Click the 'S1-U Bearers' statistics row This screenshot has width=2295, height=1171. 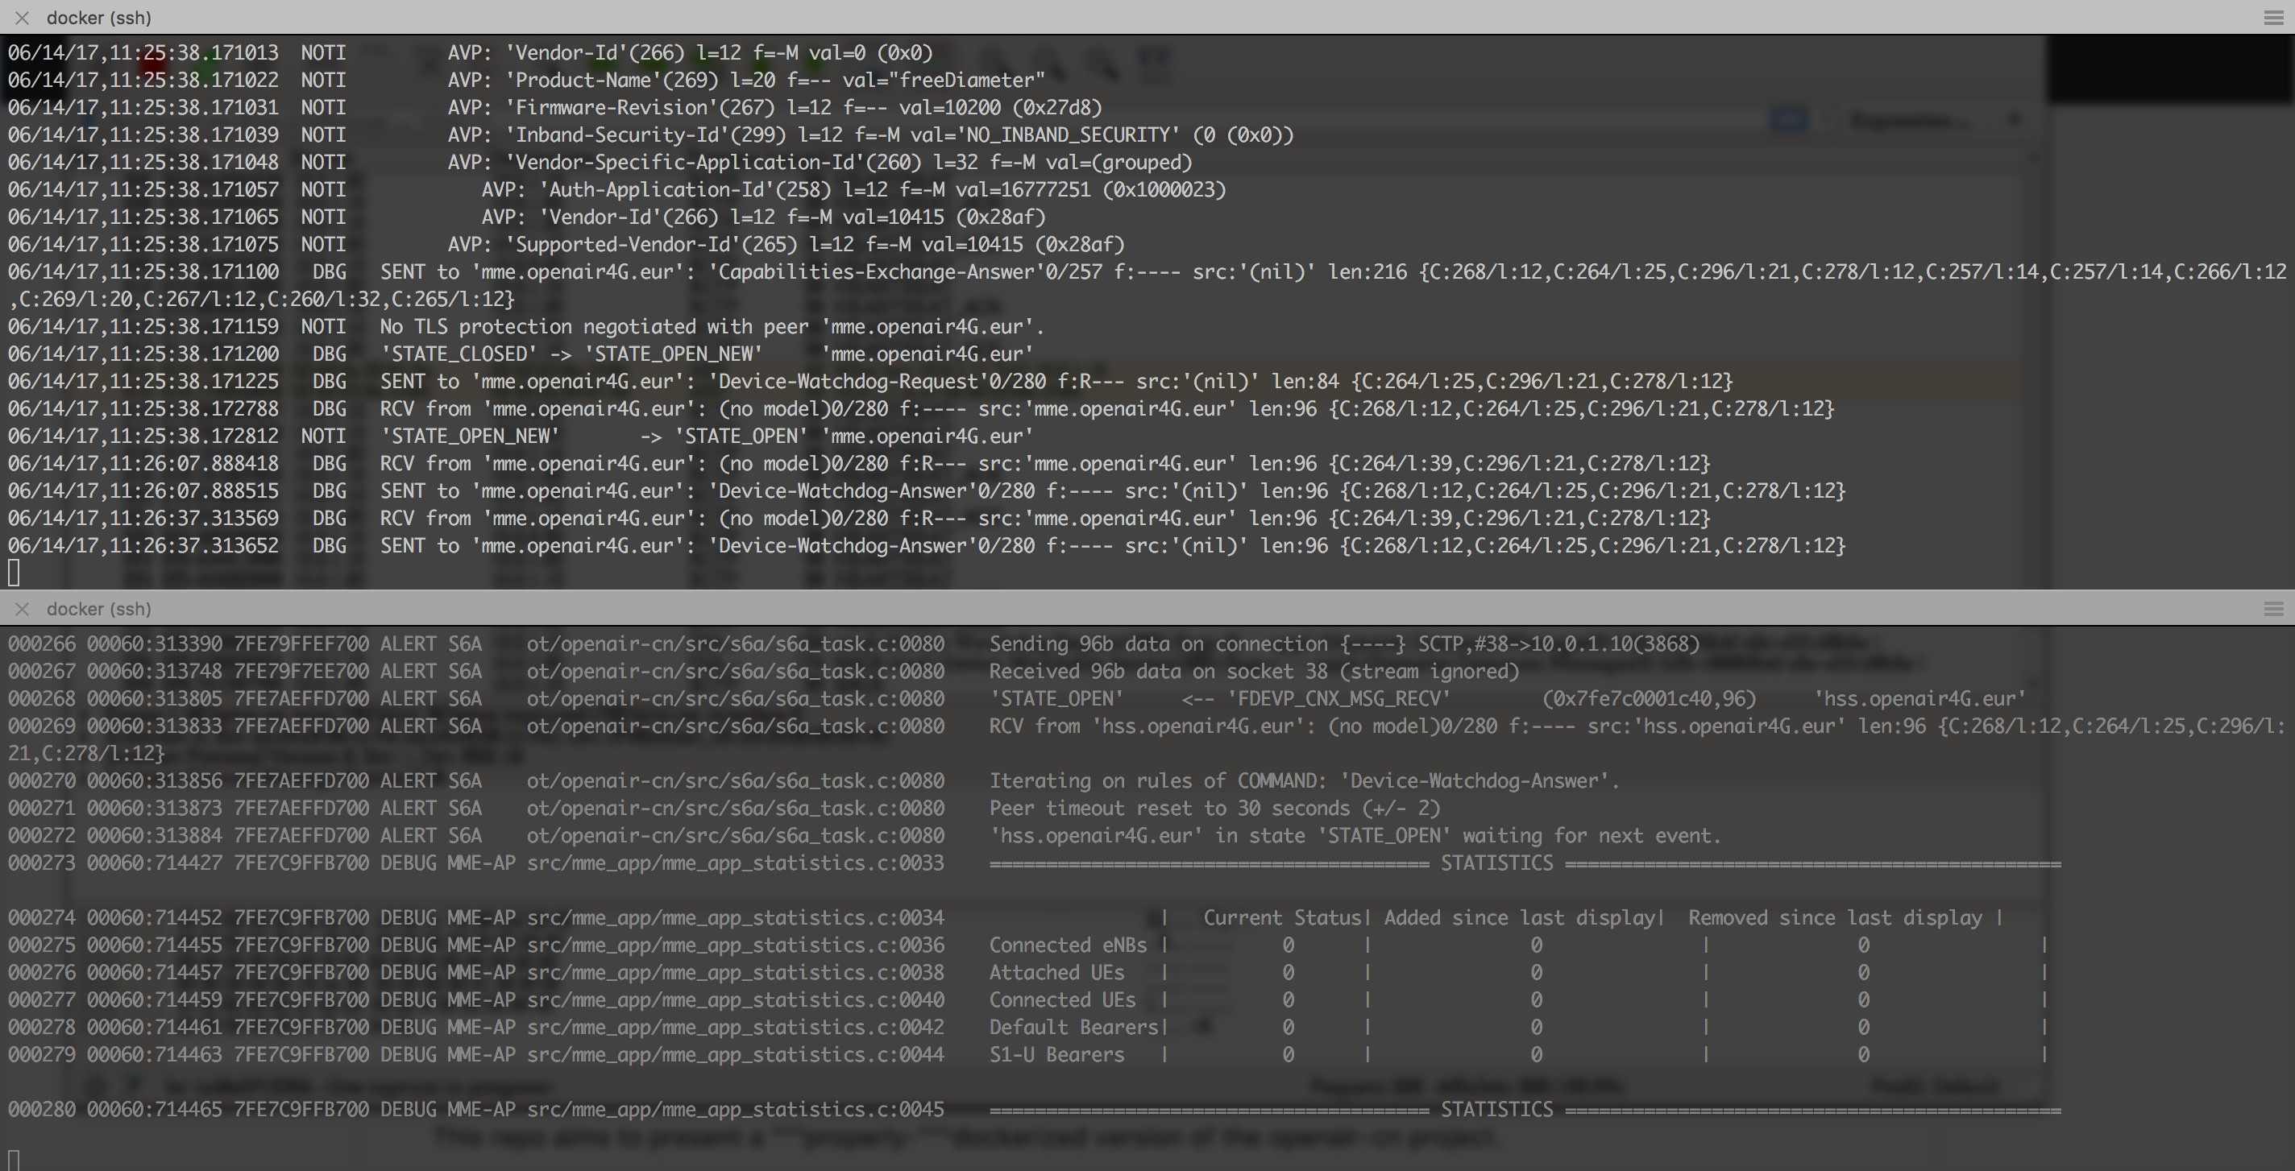pos(1056,1054)
